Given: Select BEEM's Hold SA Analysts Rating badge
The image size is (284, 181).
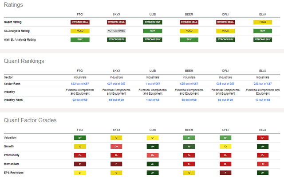Looking at the screenshot, I should point(189,31).
